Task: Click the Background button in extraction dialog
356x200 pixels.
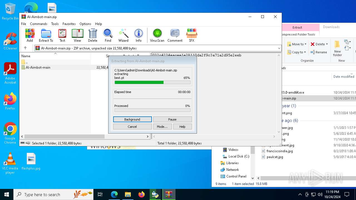Action: [x=132, y=119]
